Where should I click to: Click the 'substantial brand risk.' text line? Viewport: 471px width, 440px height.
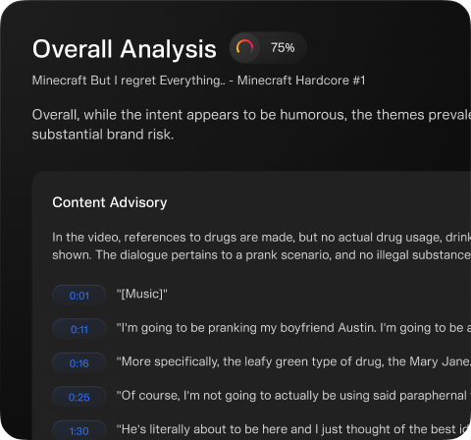tap(103, 135)
